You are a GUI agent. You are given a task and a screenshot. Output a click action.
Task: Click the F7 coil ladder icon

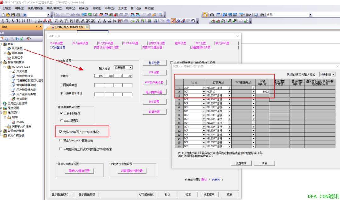(24, 21)
